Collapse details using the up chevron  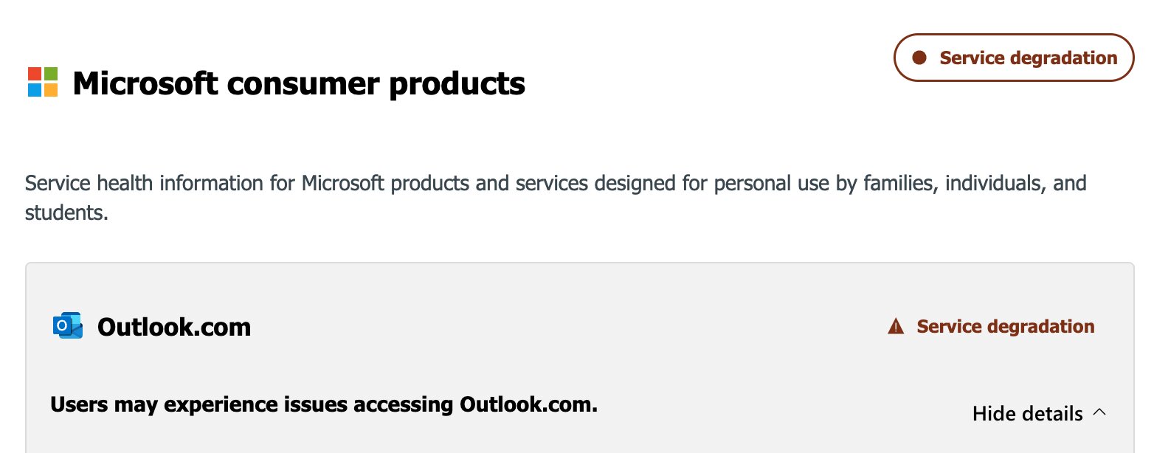(1099, 412)
